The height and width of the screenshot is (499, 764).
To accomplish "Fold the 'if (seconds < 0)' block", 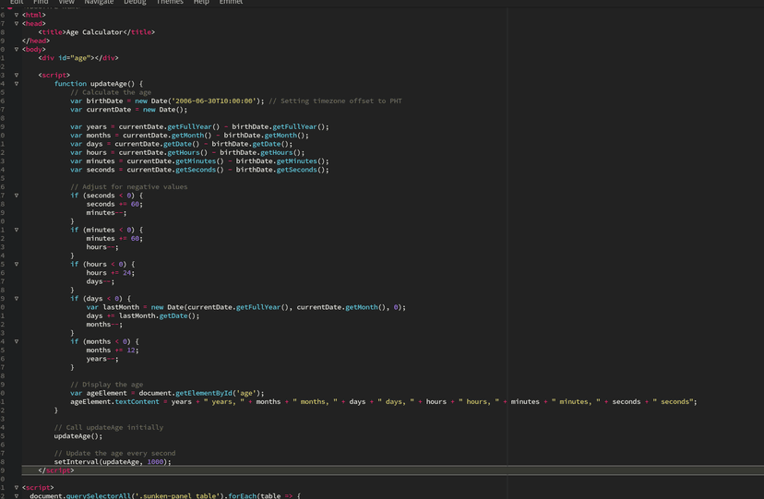I will pyautogui.click(x=17, y=196).
